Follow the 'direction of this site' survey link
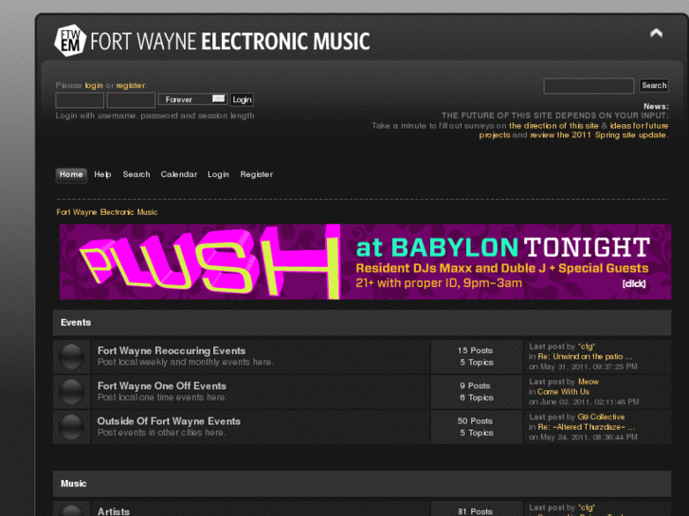The height and width of the screenshot is (516, 689). click(x=553, y=126)
